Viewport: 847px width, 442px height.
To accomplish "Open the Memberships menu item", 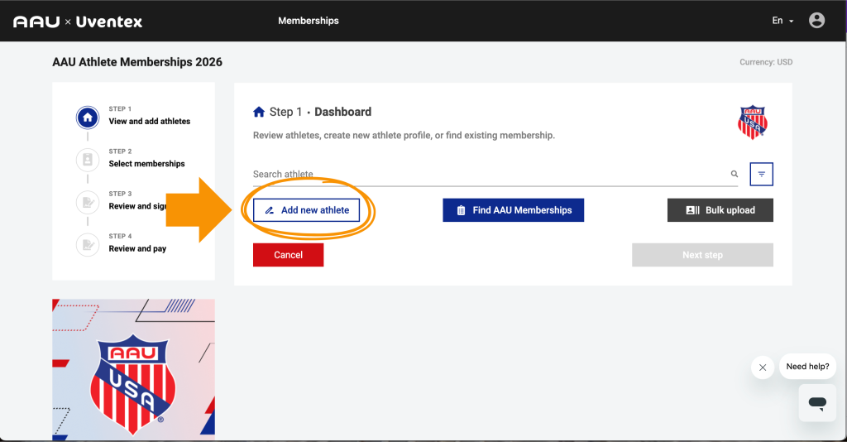I will coord(309,21).
